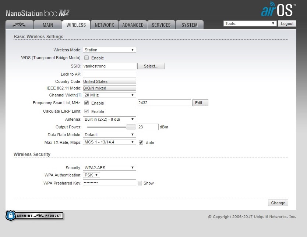The height and width of the screenshot is (237, 307).
Task: Click the Logout button
Action: [287, 23]
